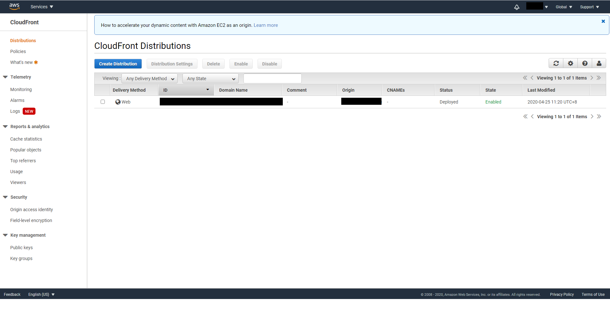The image size is (610, 322).
Task: Click the user profile icon button
Action: click(x=599, y=63)
